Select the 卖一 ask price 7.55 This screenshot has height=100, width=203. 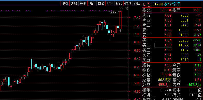click(168, 35)
